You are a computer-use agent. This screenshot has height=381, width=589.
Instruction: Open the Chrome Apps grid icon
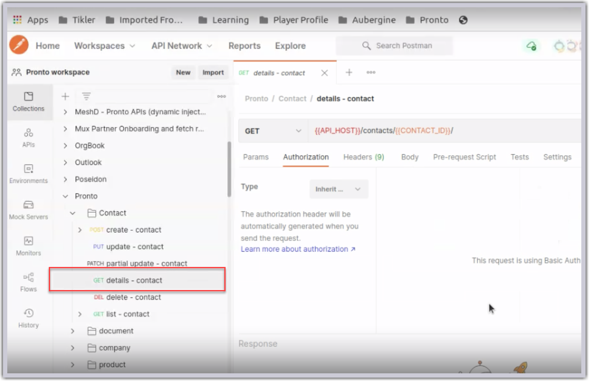pyautogui.click(x=18, y=20)
